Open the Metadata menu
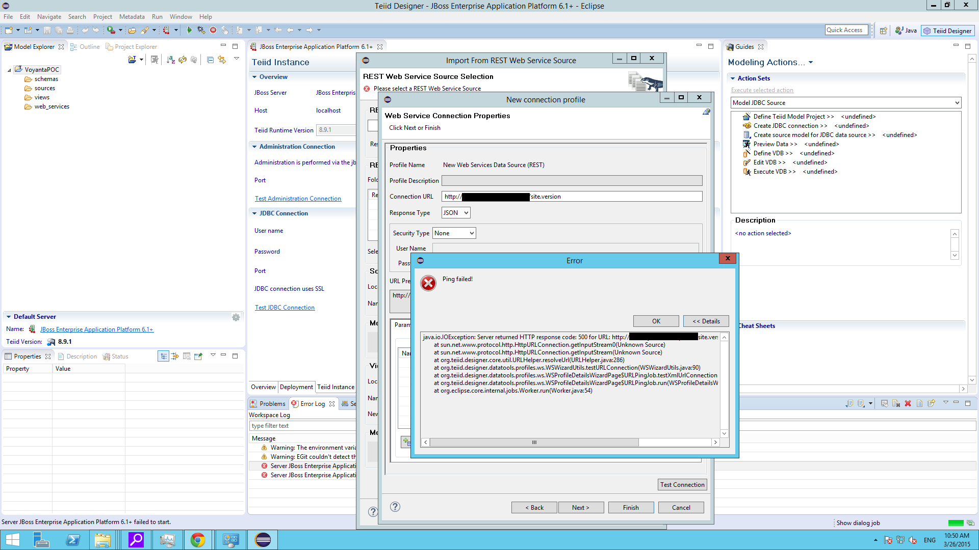This screenshot has width=979, height=550. (x=132, y=17)
